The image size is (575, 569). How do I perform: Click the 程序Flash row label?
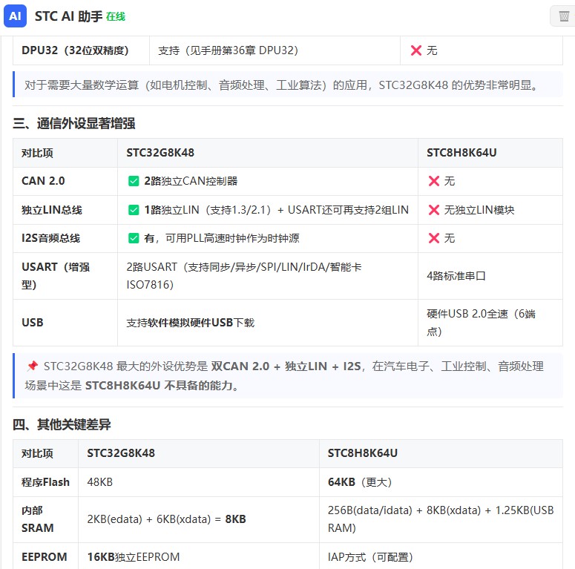click(x=45, y=481)
